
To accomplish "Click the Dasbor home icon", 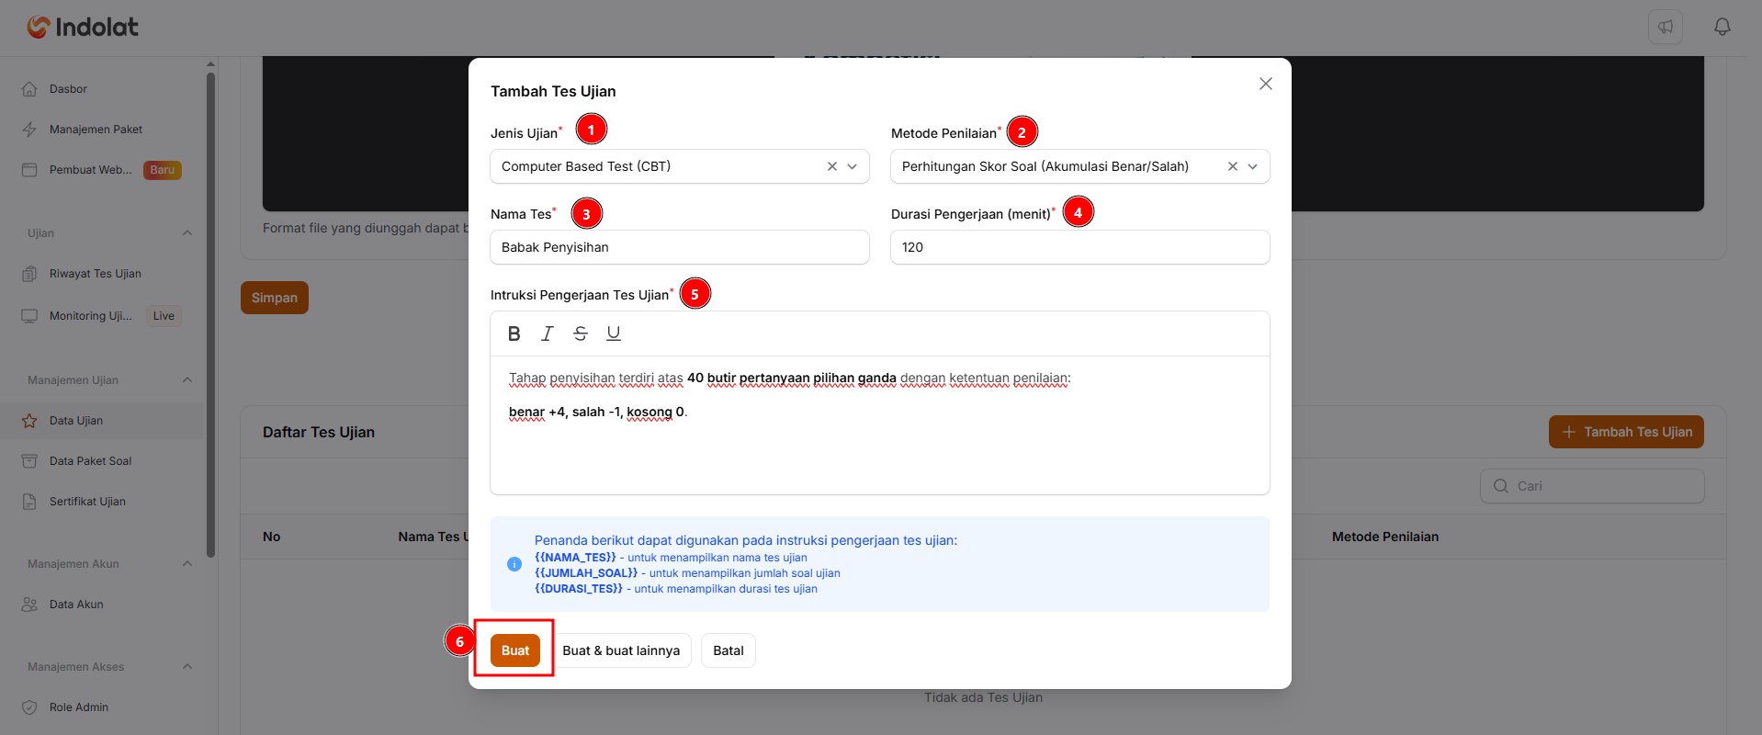I will pos(29,89).
